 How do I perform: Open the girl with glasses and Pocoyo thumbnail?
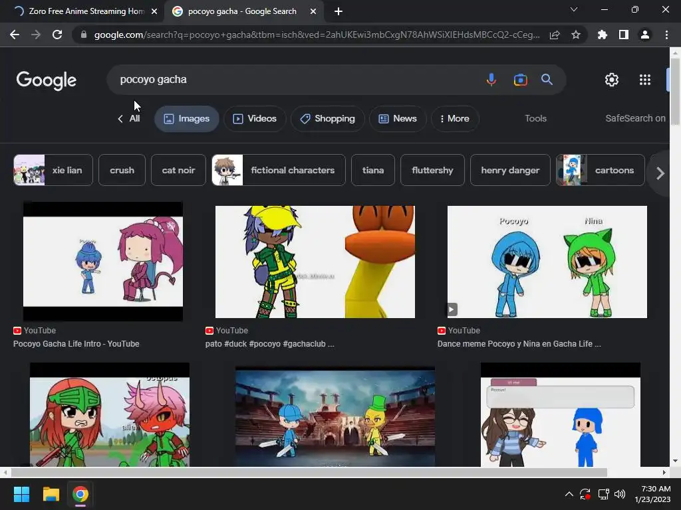point(560,415)
